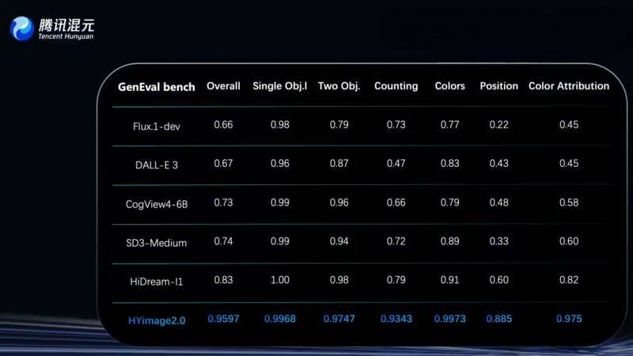Click CogView4-6B Position value 0.48
Screen dimensions: 633x356
click(x=498, y=203)
